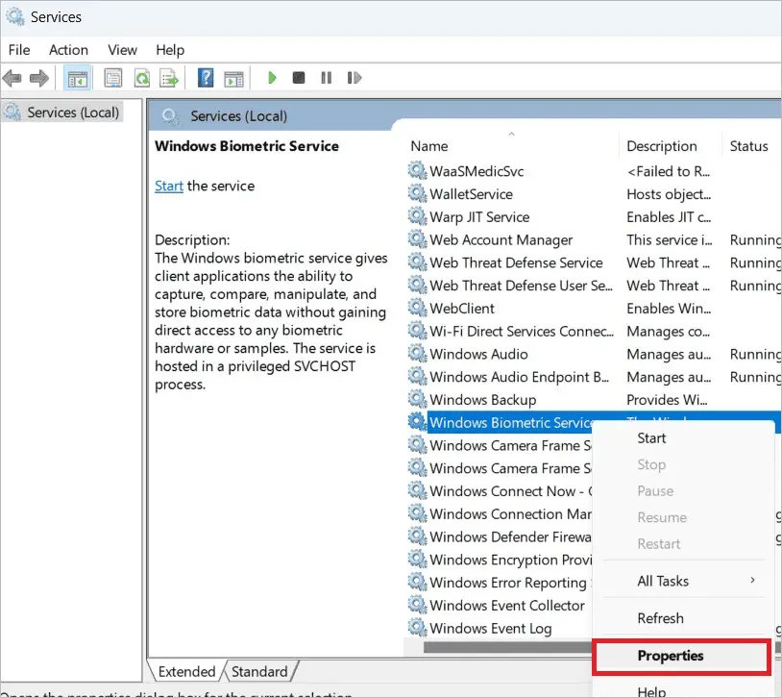Open the Action menu
This screenshot has width=782, height=698.
[68, 50]
